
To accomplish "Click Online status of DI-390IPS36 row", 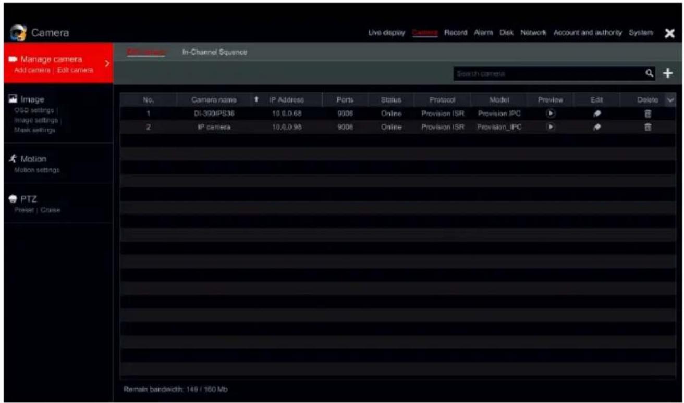I will 390,113.
